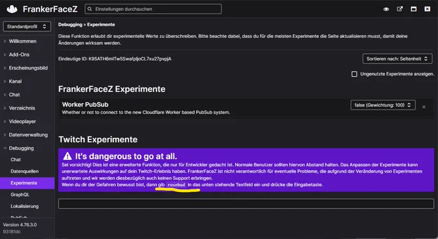438x239 pixels.
Task: Click the FrankerFaceZ Experimente heading
Action: tap(111, 89)
